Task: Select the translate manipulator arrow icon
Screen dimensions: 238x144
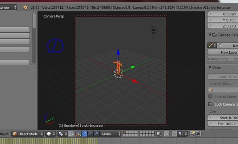Action: [84, 134]
